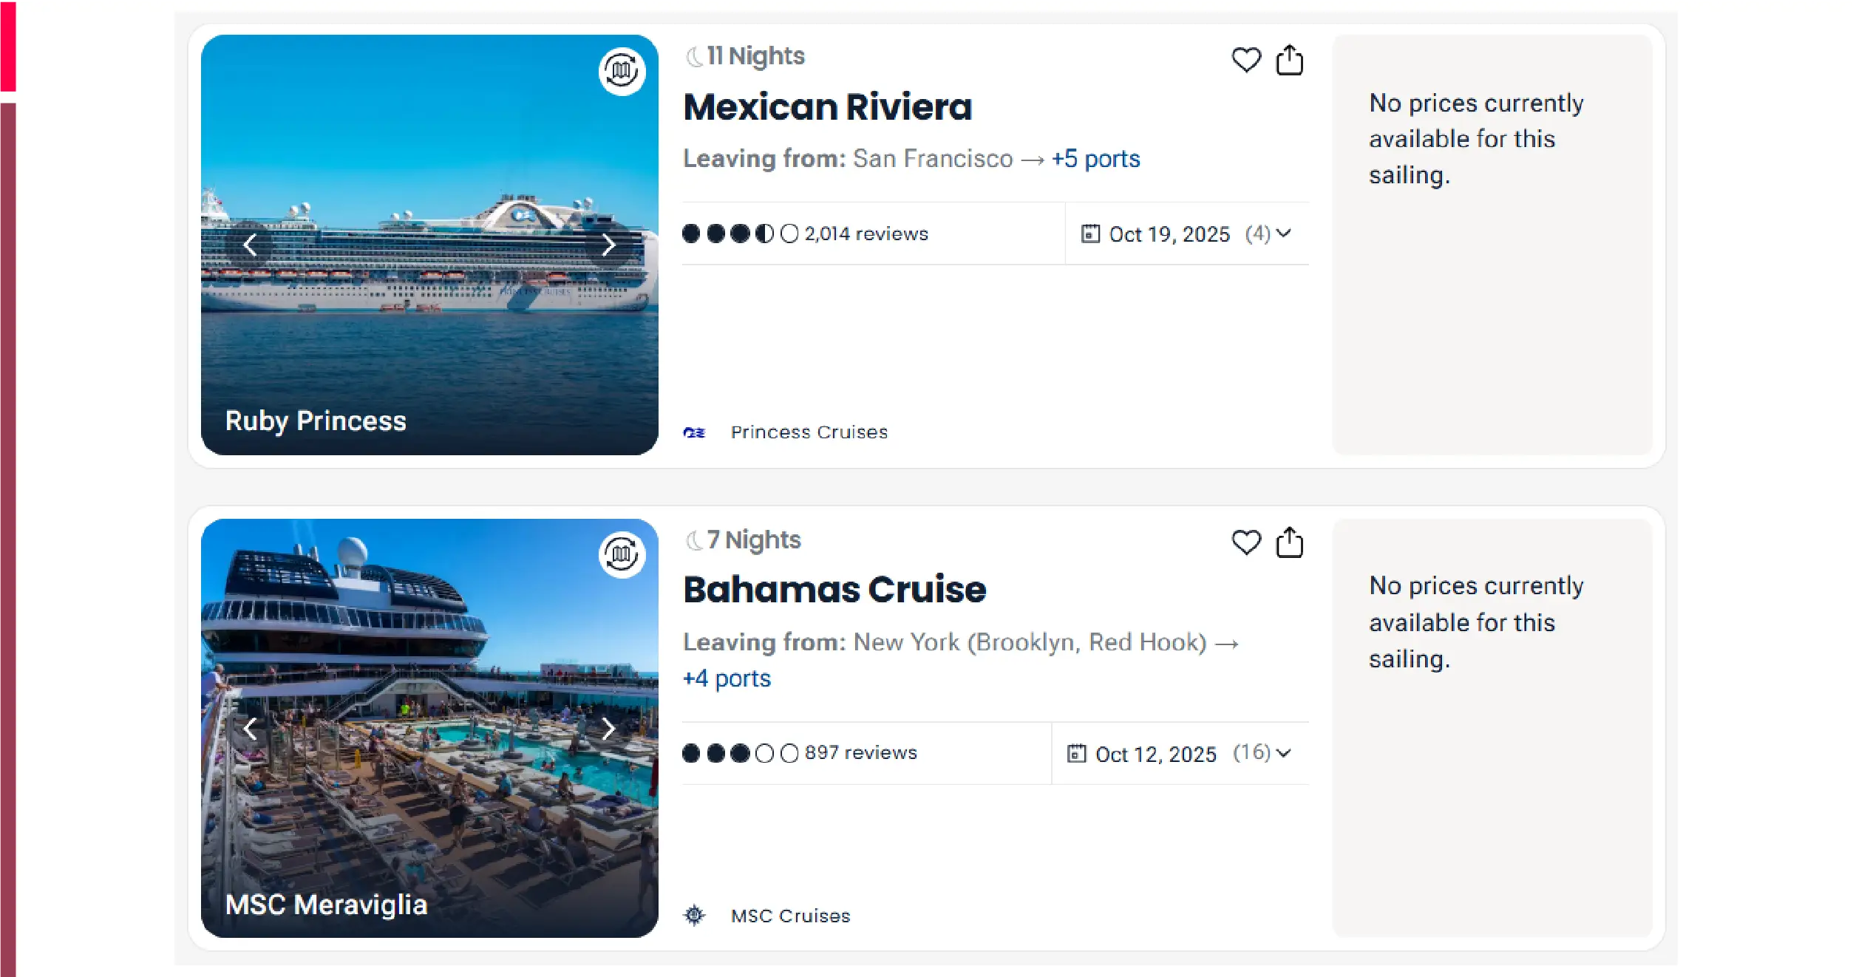1853x977 pixels.
Task: Click the MSC Cruises logo
Action: [x=693, y=915]
